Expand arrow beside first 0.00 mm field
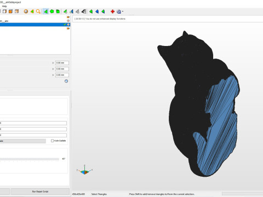The width and height of the screenshot is (263, 197). click(53, 63)
